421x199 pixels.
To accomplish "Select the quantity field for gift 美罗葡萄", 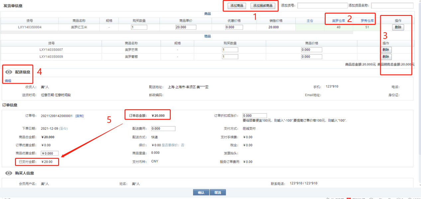I will point(230,57).
